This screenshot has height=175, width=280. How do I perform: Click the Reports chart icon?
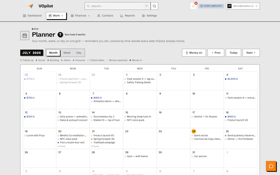pos(121,16)
